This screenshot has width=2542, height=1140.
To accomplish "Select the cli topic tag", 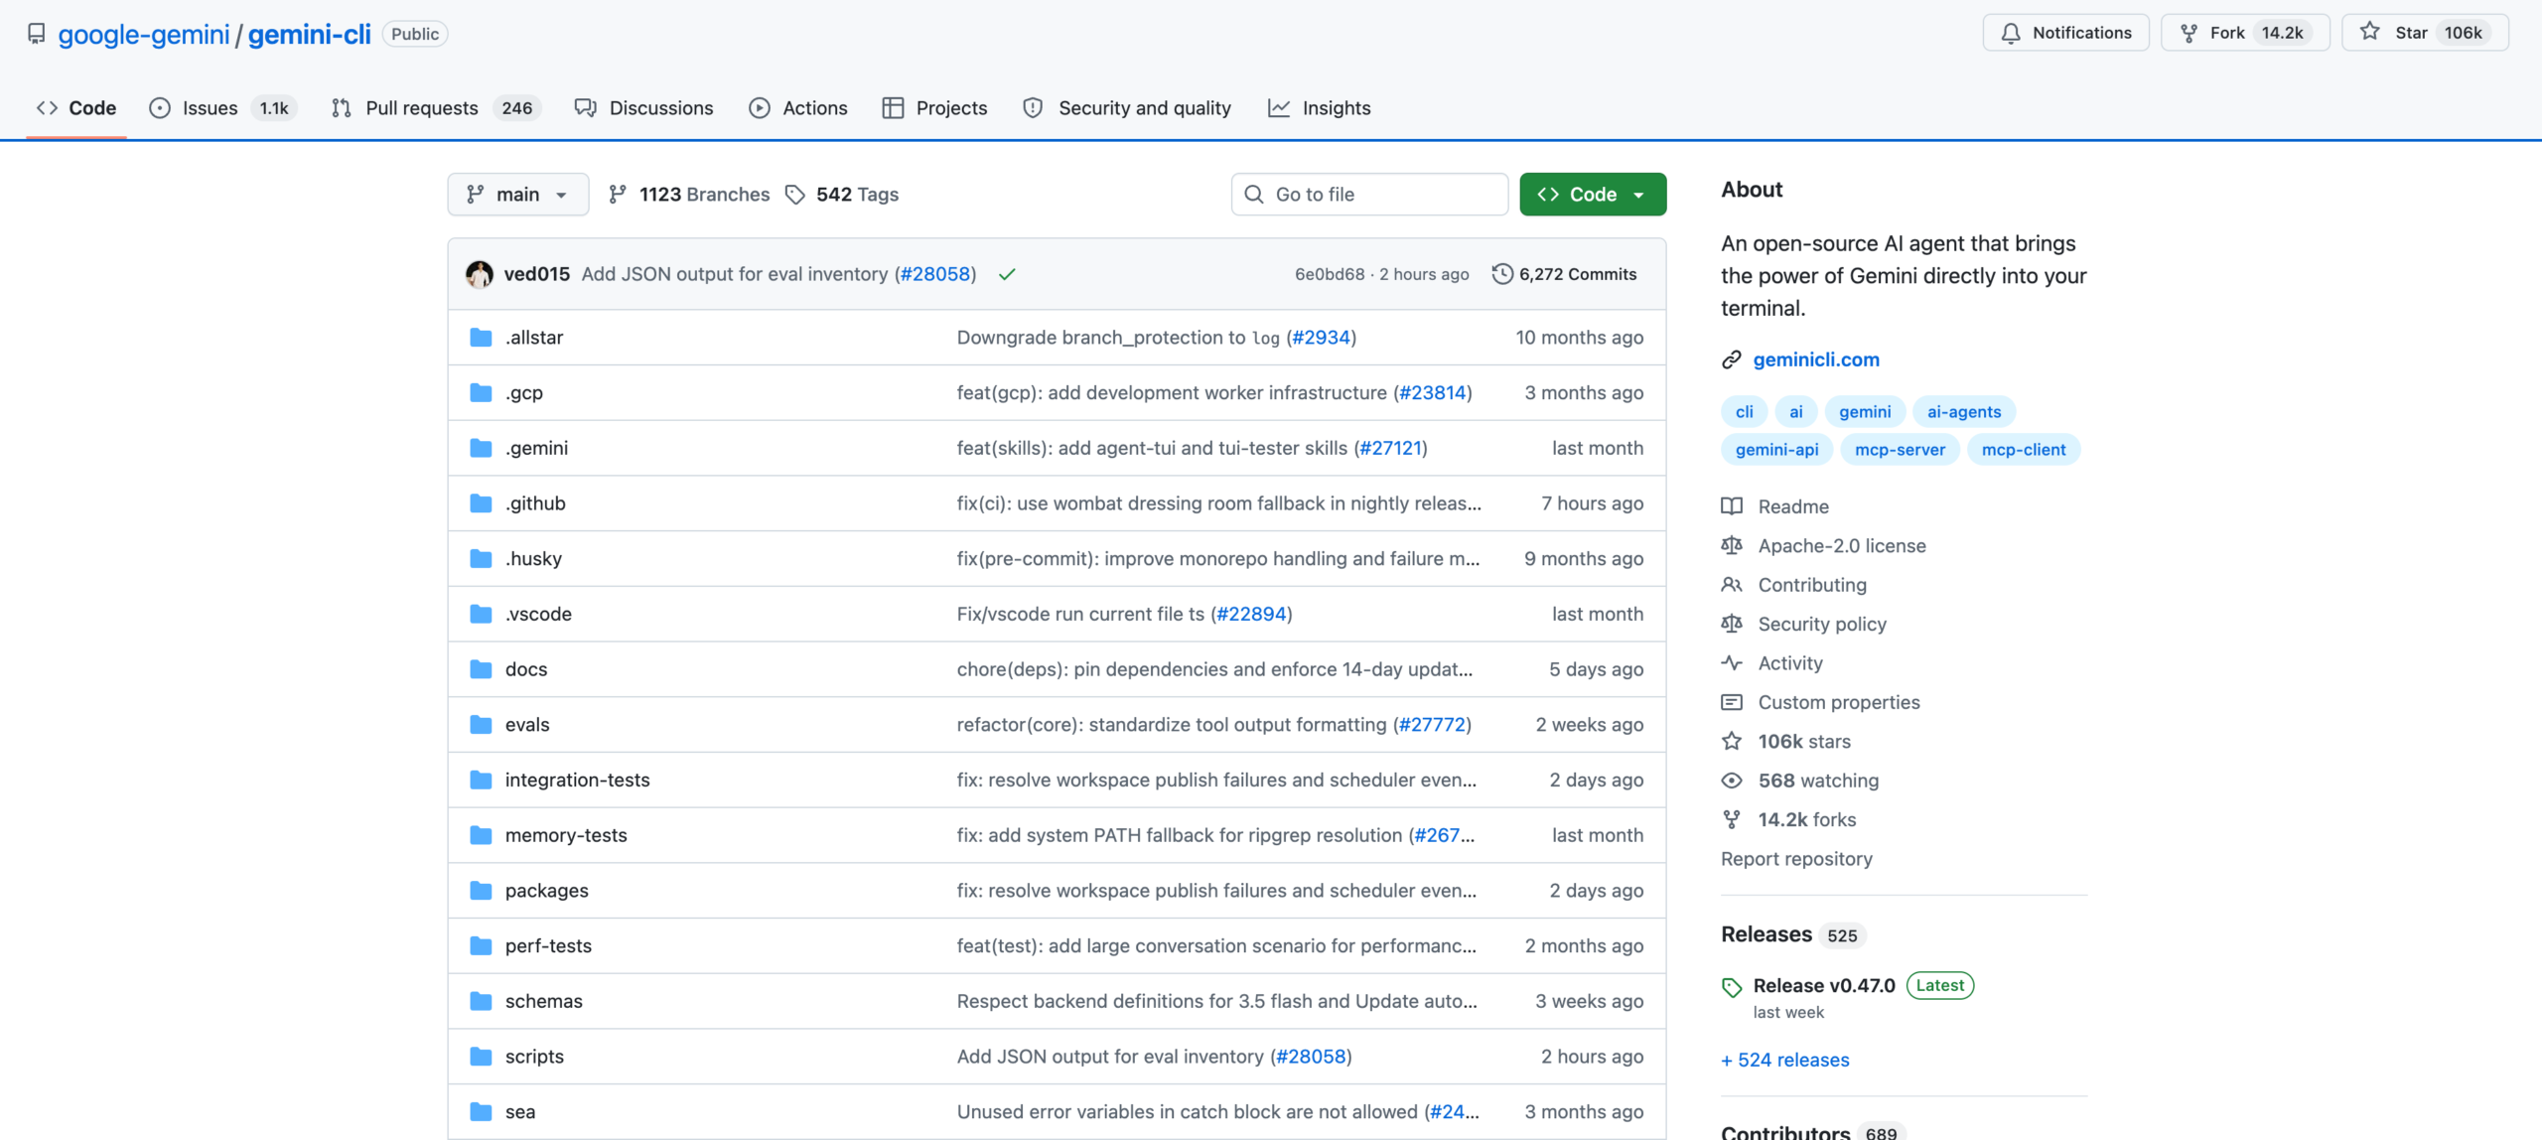I will (1745, 412).
